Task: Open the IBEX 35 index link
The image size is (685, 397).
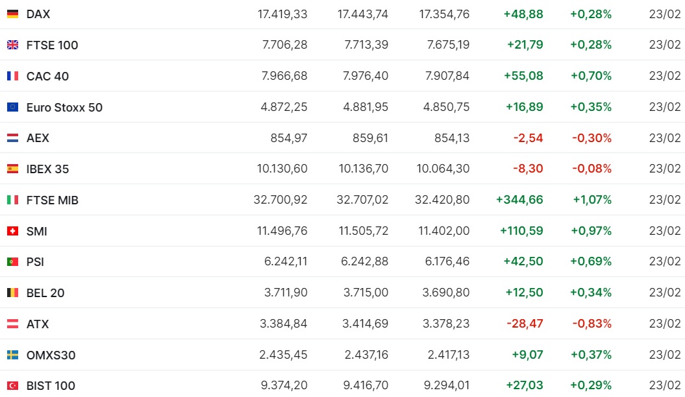Action: click(47, 169)
